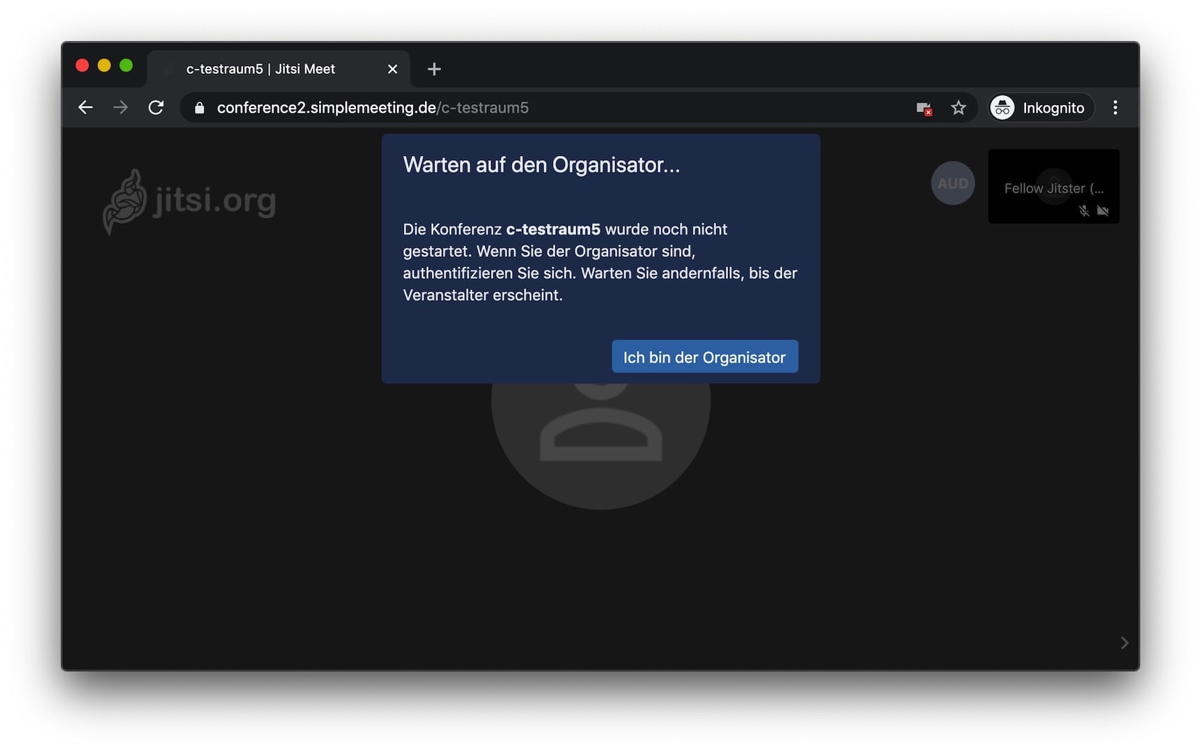Click the camera-off icon on Fellow Jitster

tap(1103, 210)
